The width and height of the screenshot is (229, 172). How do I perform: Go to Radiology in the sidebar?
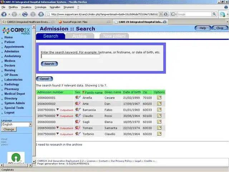[x=12, y=84]
